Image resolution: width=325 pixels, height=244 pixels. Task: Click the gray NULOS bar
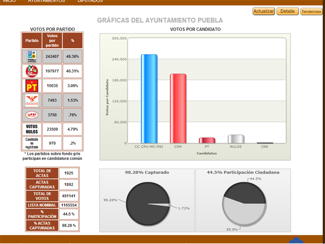pos(236,138)
